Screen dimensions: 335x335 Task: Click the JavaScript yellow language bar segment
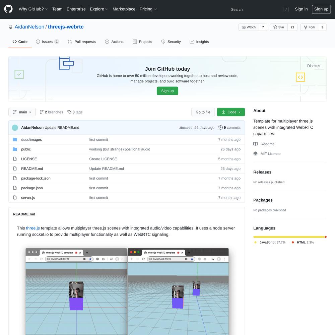(x=289, y=237)
